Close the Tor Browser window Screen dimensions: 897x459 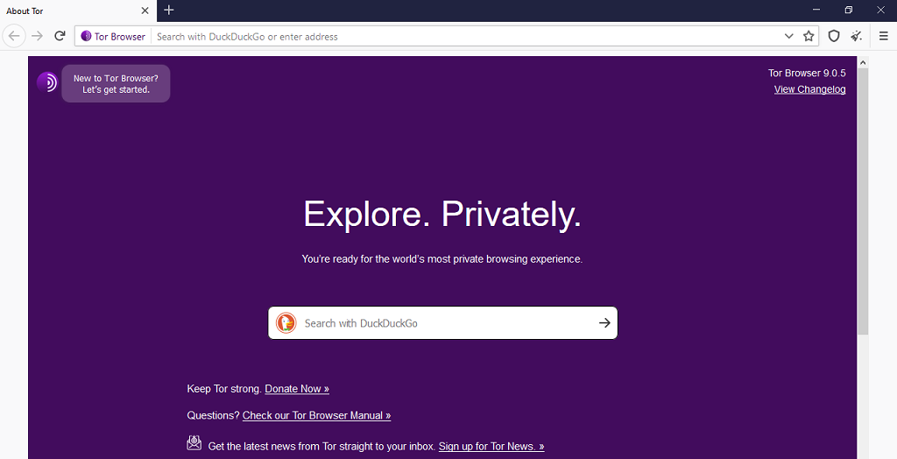pos(881,10)
